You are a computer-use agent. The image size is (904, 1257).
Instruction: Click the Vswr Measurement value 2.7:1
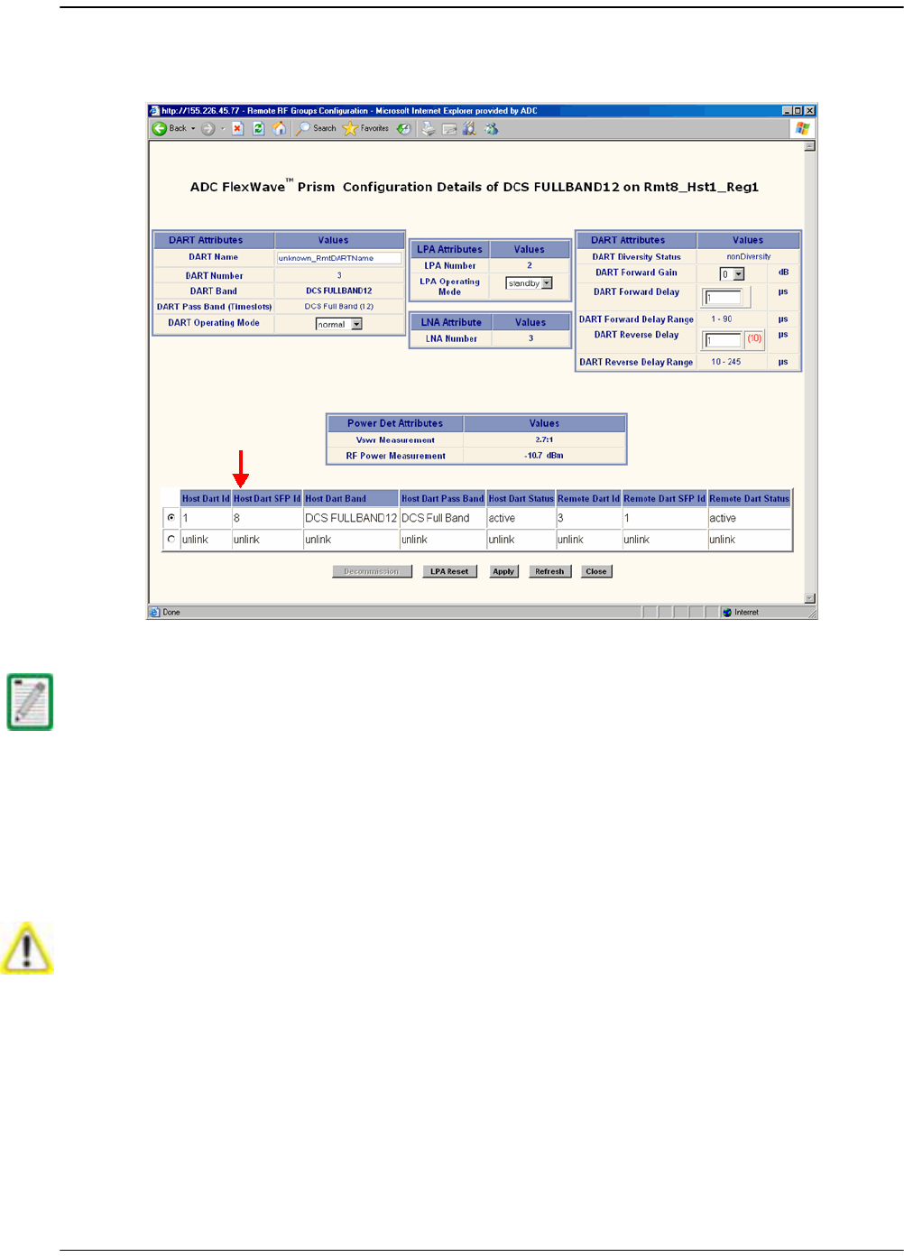point(544,439)
